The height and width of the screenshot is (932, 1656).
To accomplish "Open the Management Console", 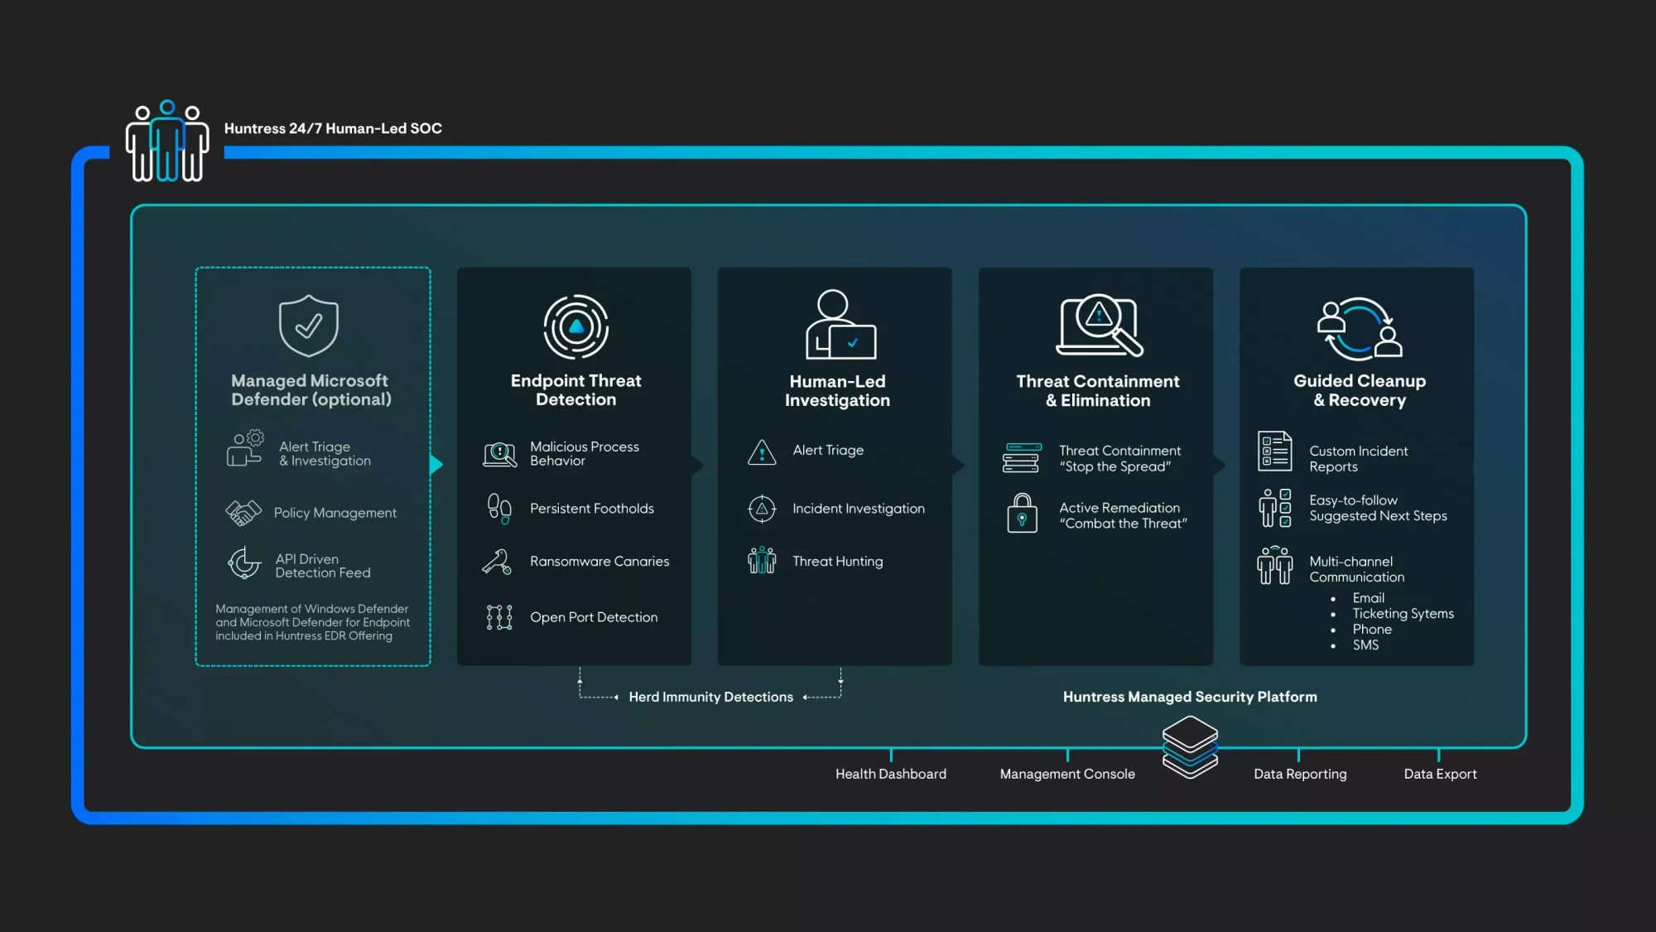I will point(1066,774).
